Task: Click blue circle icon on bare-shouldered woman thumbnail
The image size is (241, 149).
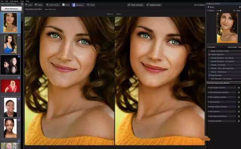Action: (19, 120)
